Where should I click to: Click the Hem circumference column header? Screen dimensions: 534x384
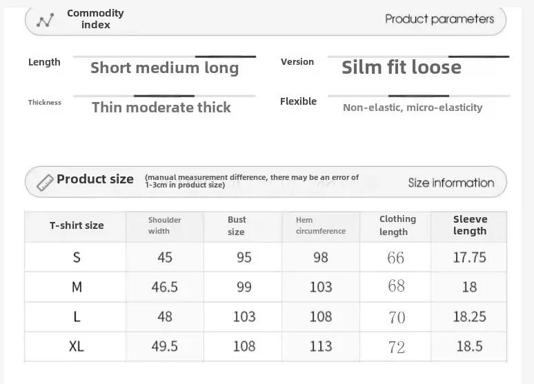coord(321,227)
